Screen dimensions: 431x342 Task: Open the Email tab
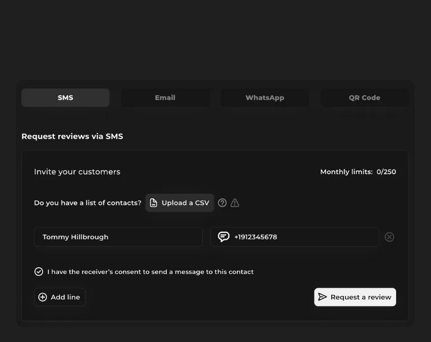(x=165, y=97)
